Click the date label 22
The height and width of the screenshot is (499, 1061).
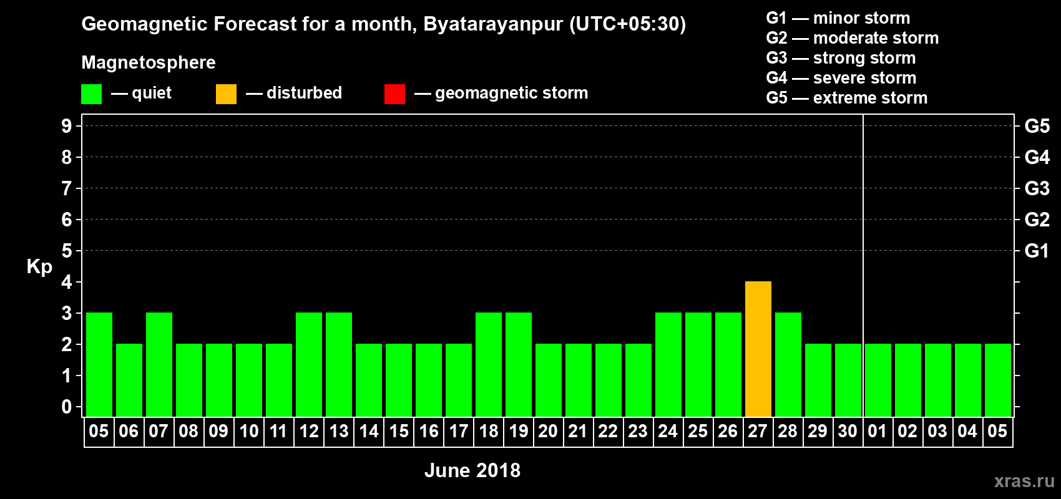(x=608, y=432)
